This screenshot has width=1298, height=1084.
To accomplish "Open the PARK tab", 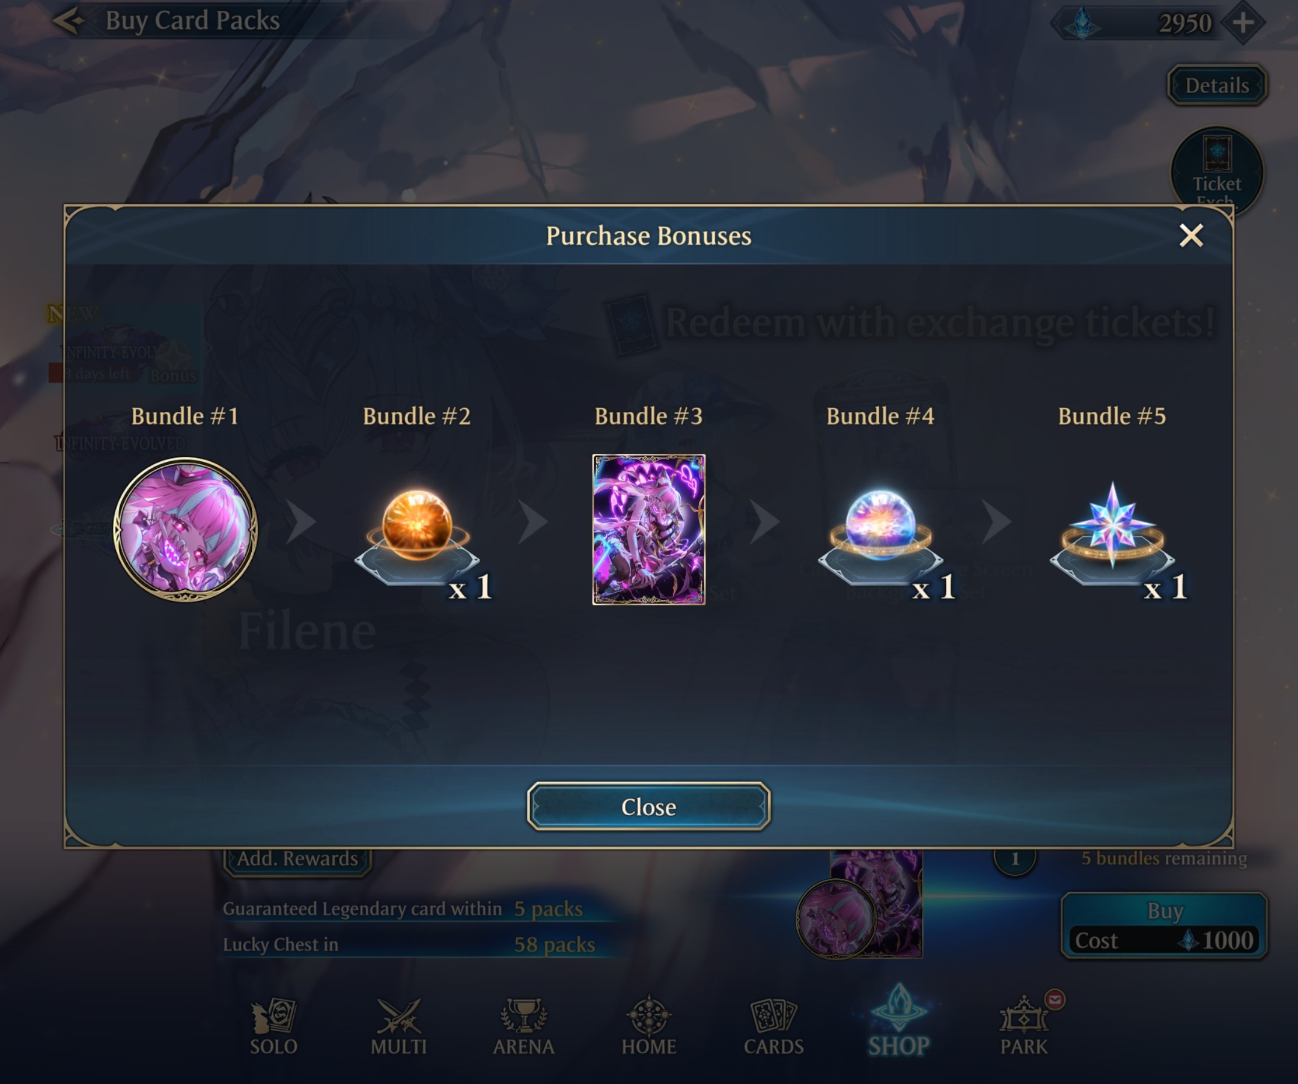I will (x=1024, y=1026).
